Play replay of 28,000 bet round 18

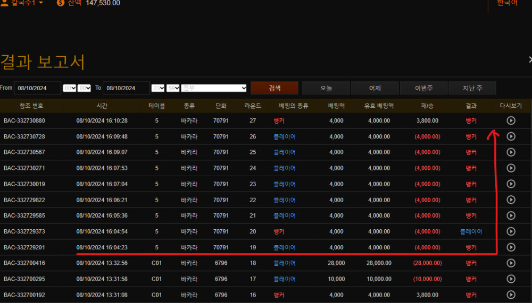(x=511, y=263)
